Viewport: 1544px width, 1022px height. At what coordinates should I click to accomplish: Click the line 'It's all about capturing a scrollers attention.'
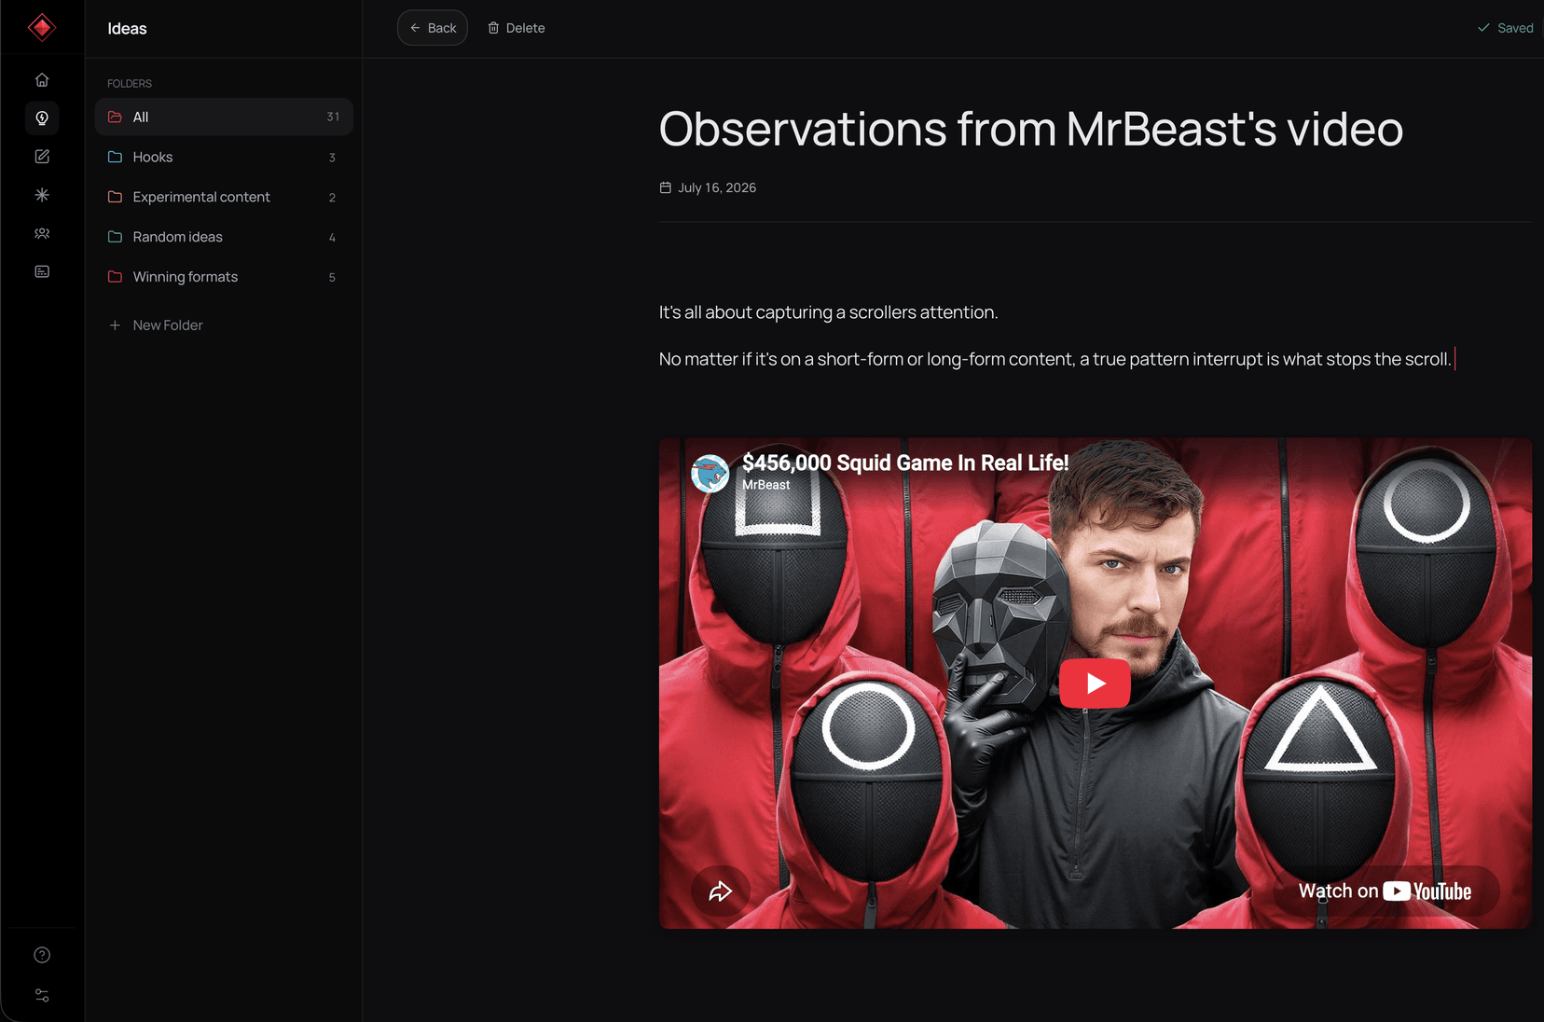tap(828, 312)
